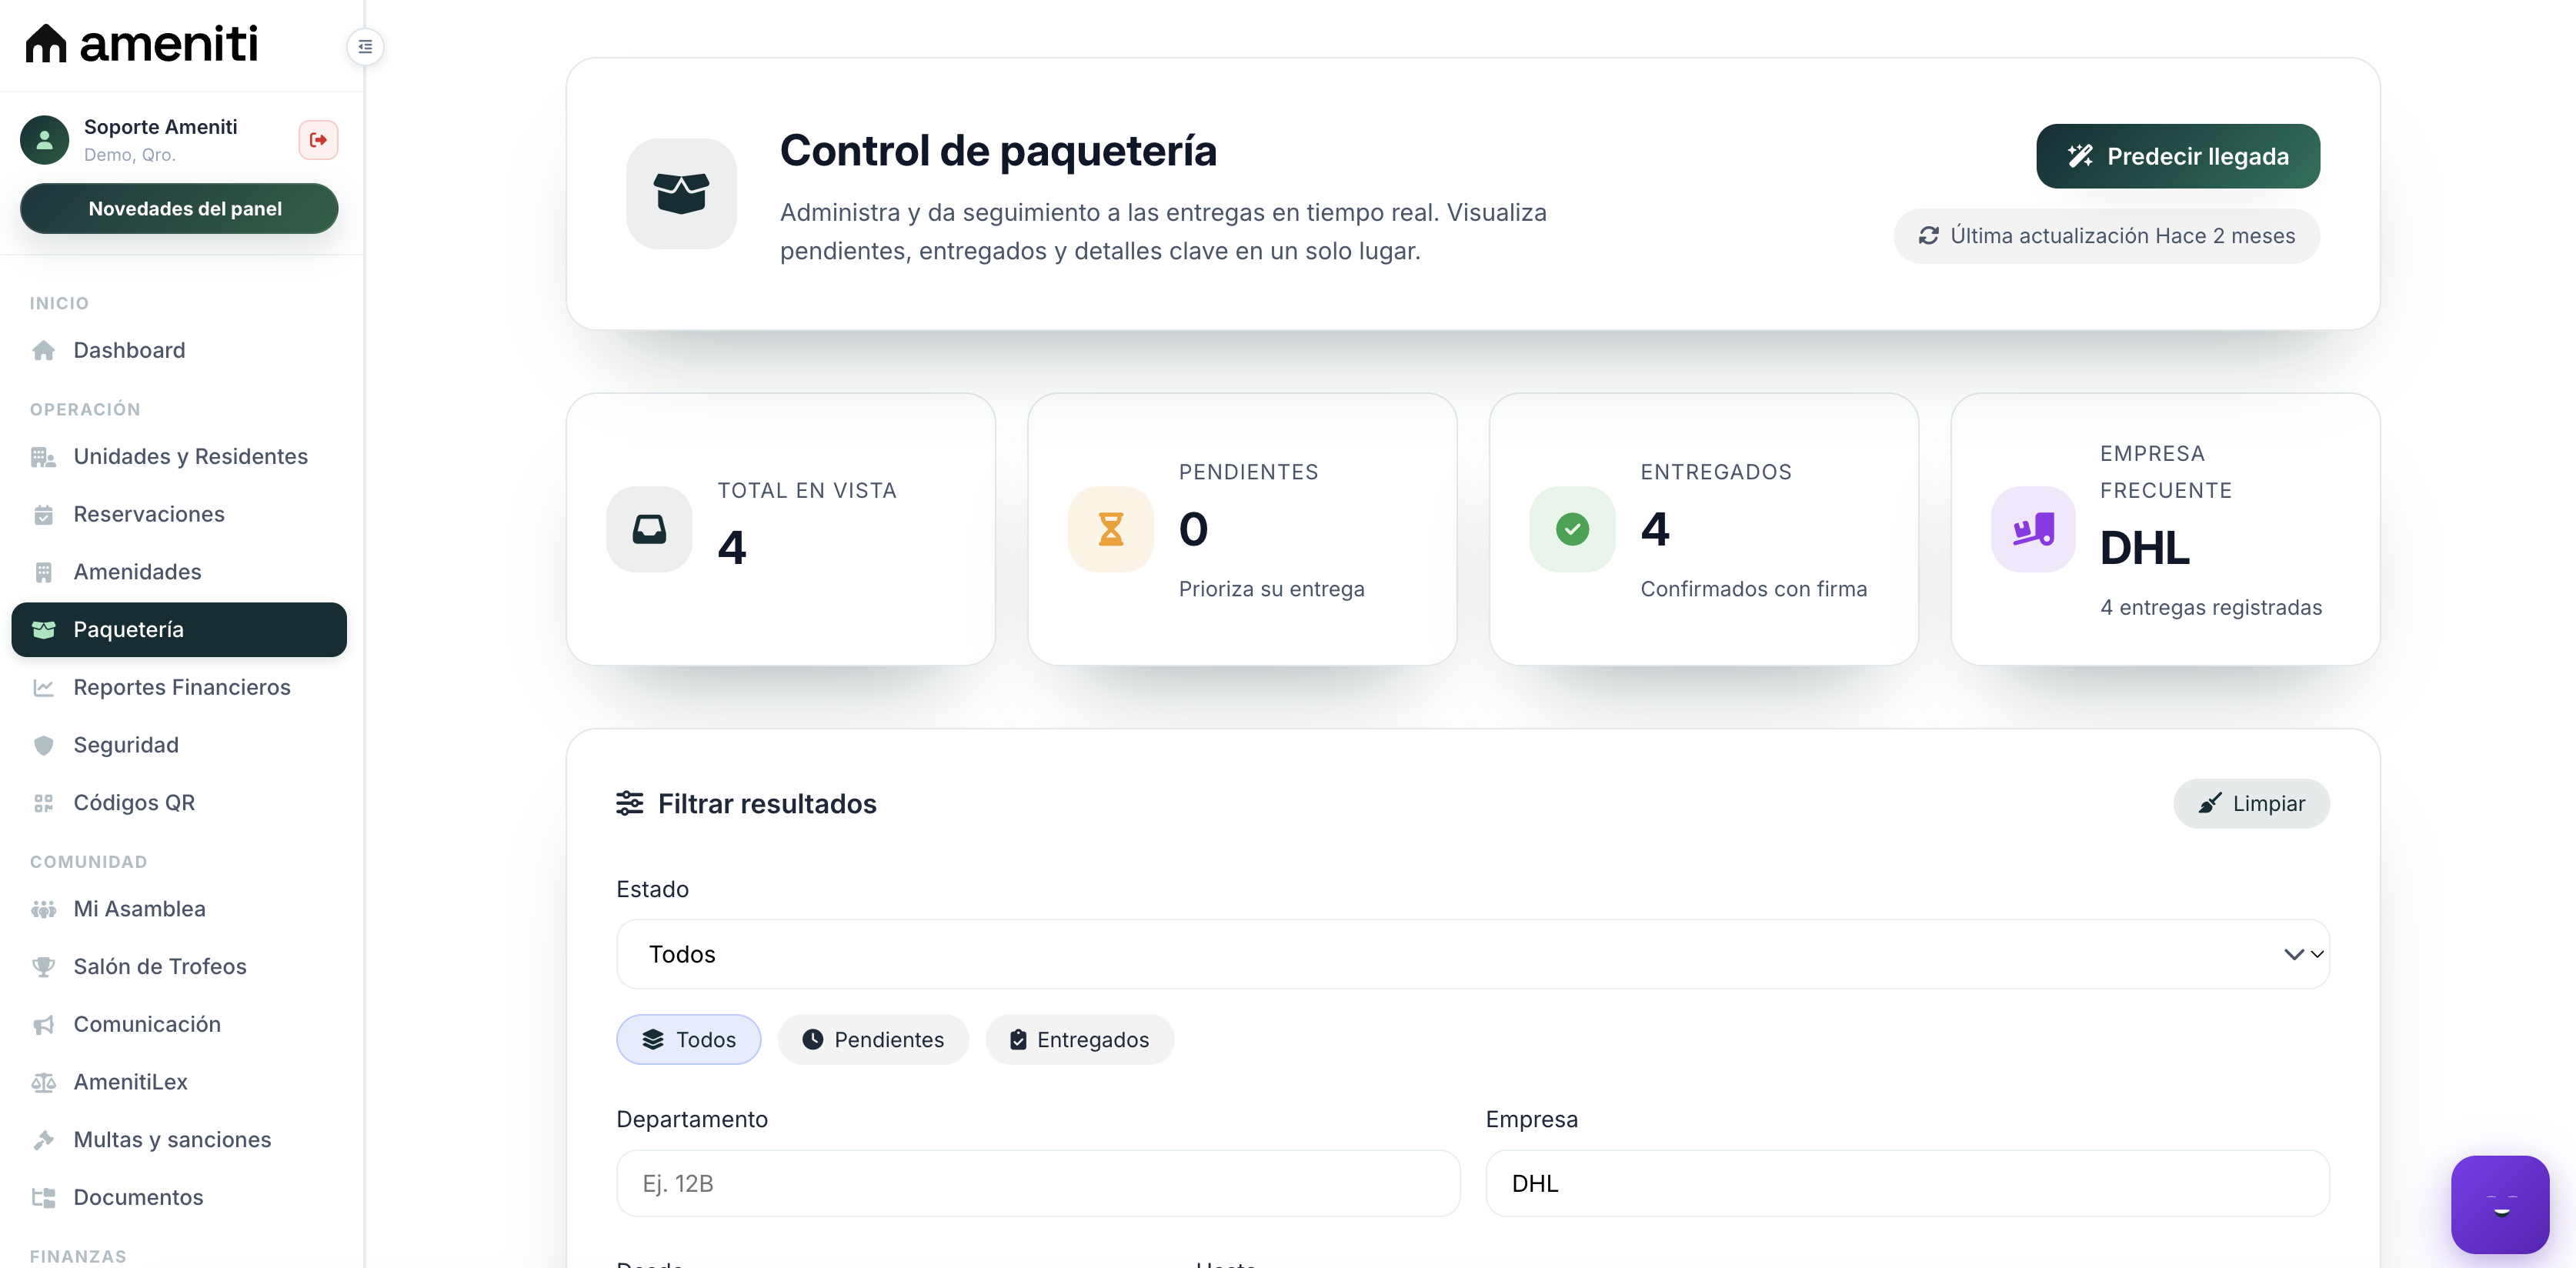Click the Empresa field containing DHL
This screenshot has height=1268, width=2576.
coord(1907,1184)
